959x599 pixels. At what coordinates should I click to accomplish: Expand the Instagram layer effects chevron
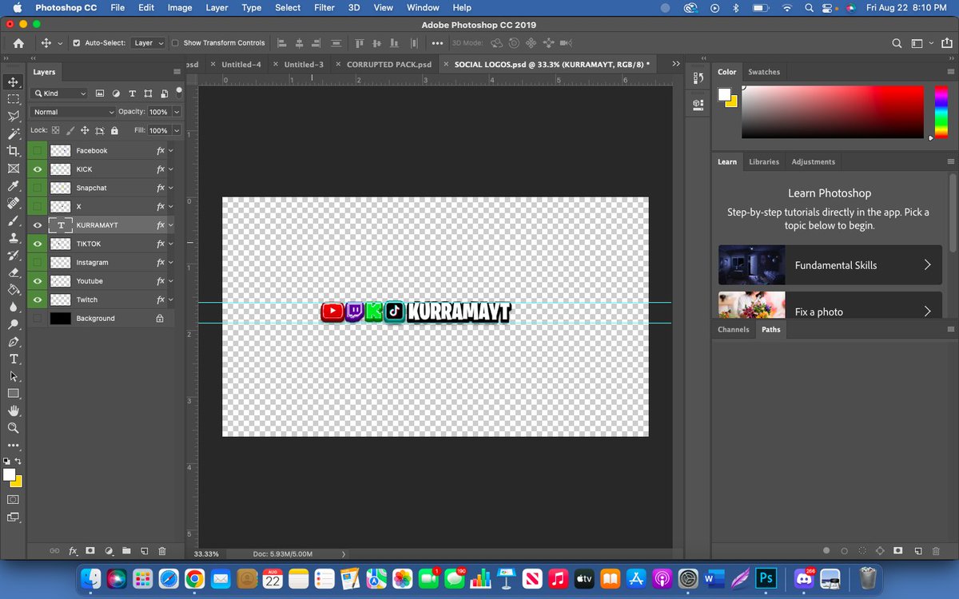coord(171,262)
